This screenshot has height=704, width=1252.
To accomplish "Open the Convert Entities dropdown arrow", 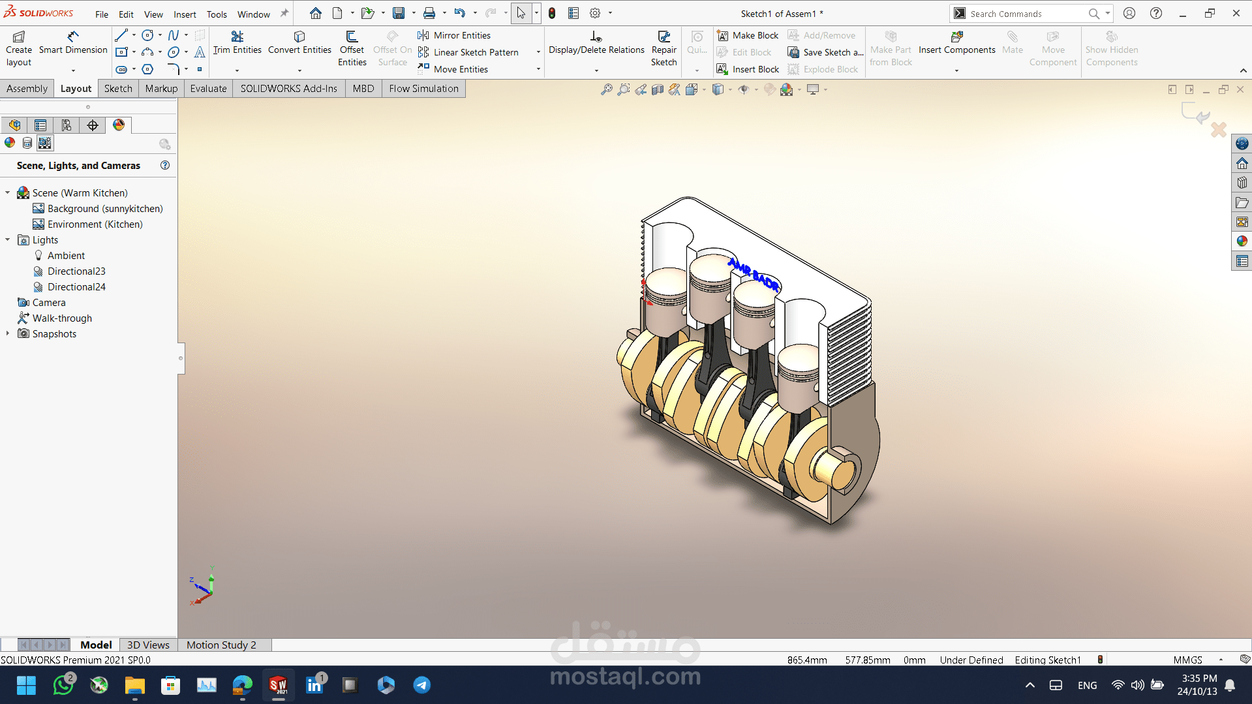I will 299,70.
